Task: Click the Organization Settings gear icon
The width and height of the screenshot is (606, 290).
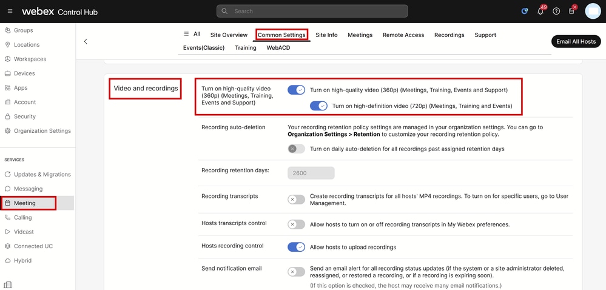Action: 7,130
